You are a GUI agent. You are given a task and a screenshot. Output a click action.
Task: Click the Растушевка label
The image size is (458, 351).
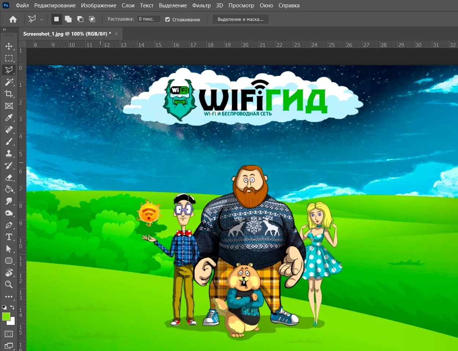[x=121, y=19]
